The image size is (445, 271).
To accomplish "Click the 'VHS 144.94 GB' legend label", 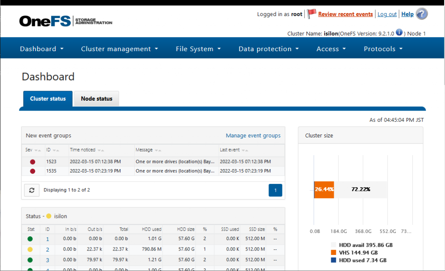I will [x=358, y=253].
